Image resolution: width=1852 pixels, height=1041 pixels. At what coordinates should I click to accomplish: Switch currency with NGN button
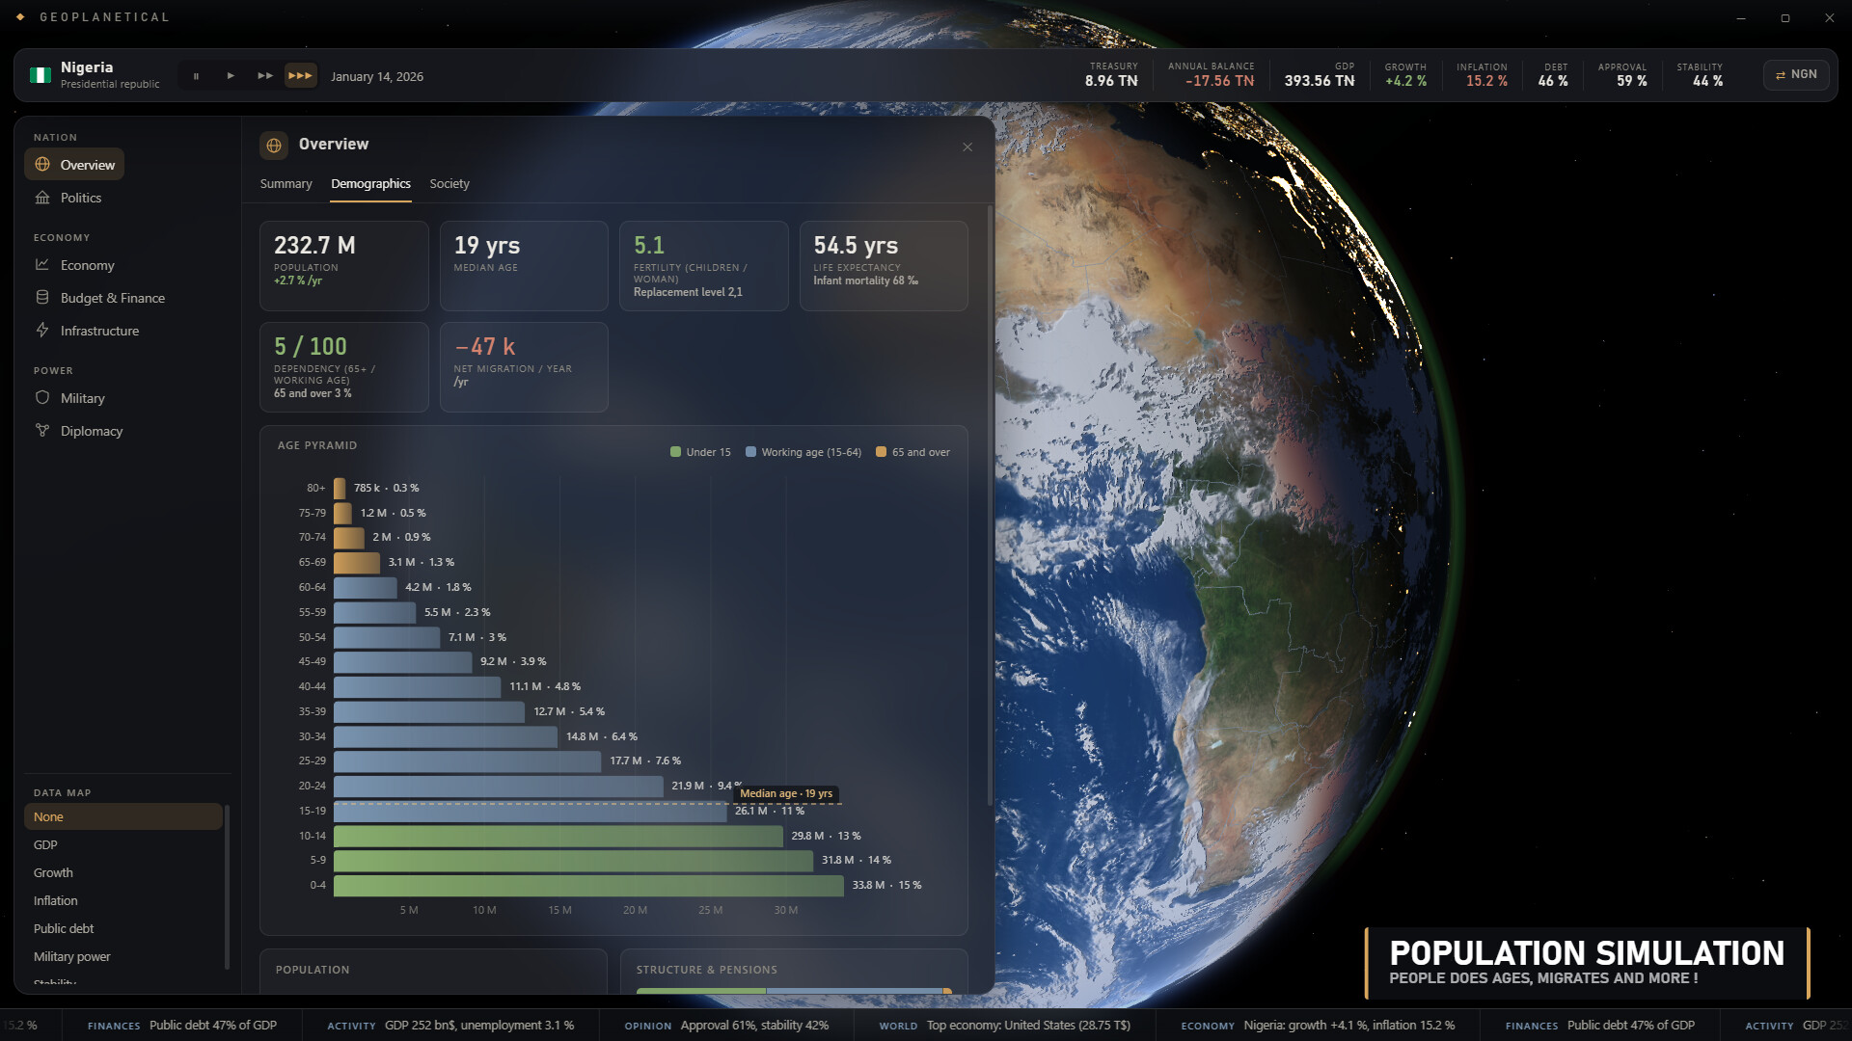pyautogui.click(x=1796, y=75)
